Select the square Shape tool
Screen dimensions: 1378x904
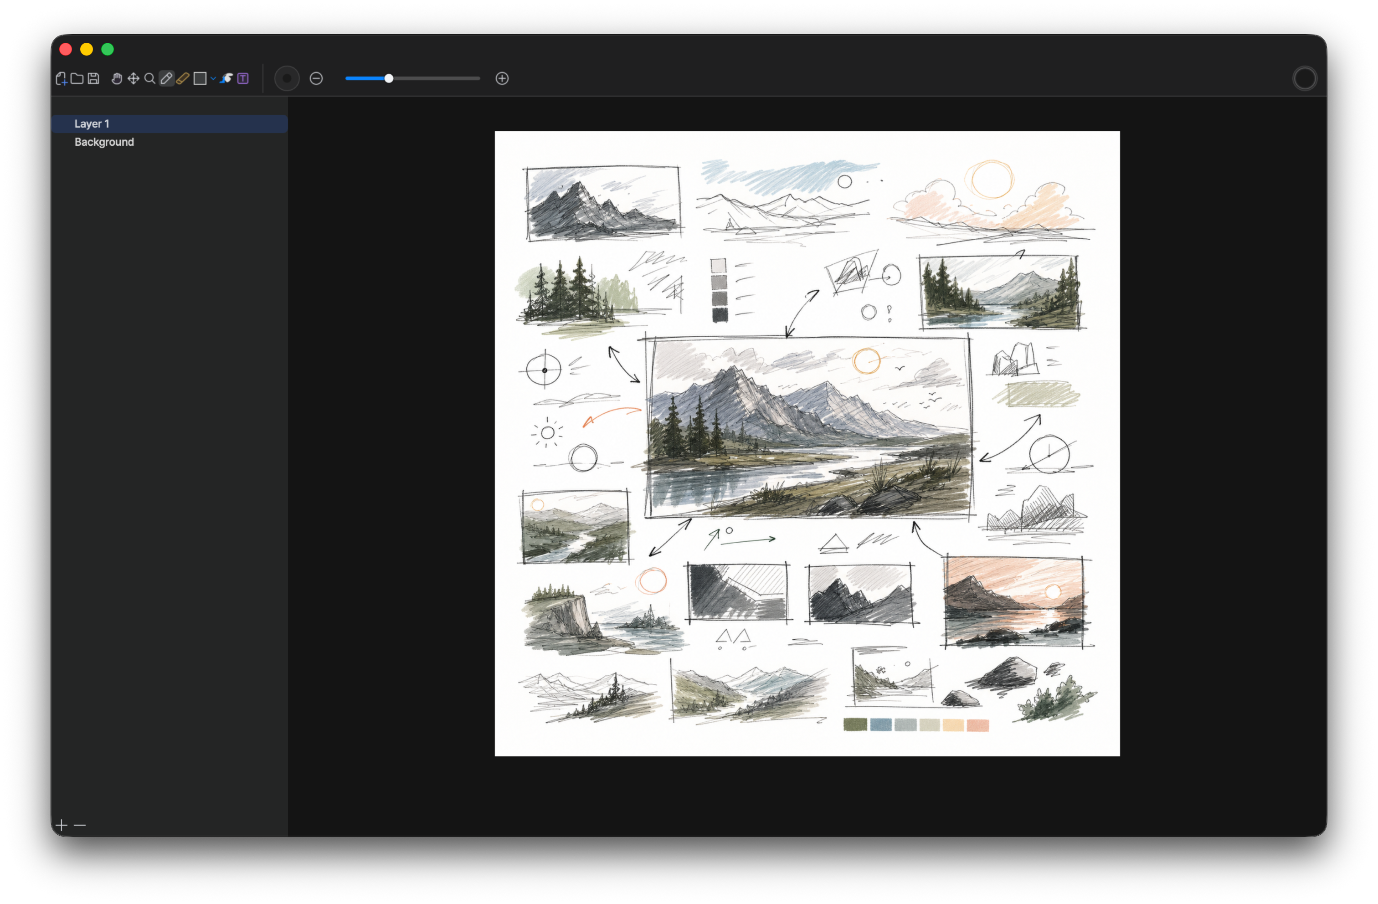(x=201, y=79)
